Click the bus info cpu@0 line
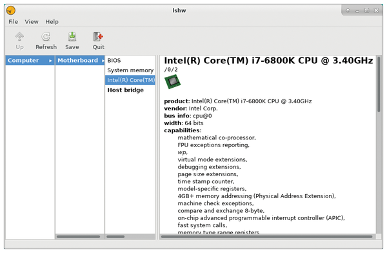 [188, 116]
